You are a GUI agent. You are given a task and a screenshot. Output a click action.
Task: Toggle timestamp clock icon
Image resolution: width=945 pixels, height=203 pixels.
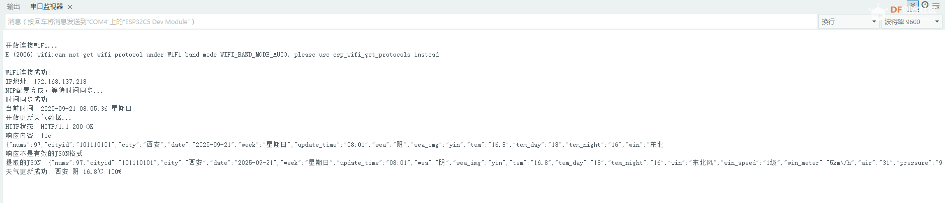coord(925,5)
